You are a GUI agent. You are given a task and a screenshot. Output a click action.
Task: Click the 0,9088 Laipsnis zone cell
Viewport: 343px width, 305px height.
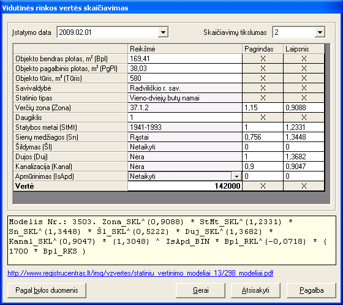pyautogui.click(x=304, y=108)
